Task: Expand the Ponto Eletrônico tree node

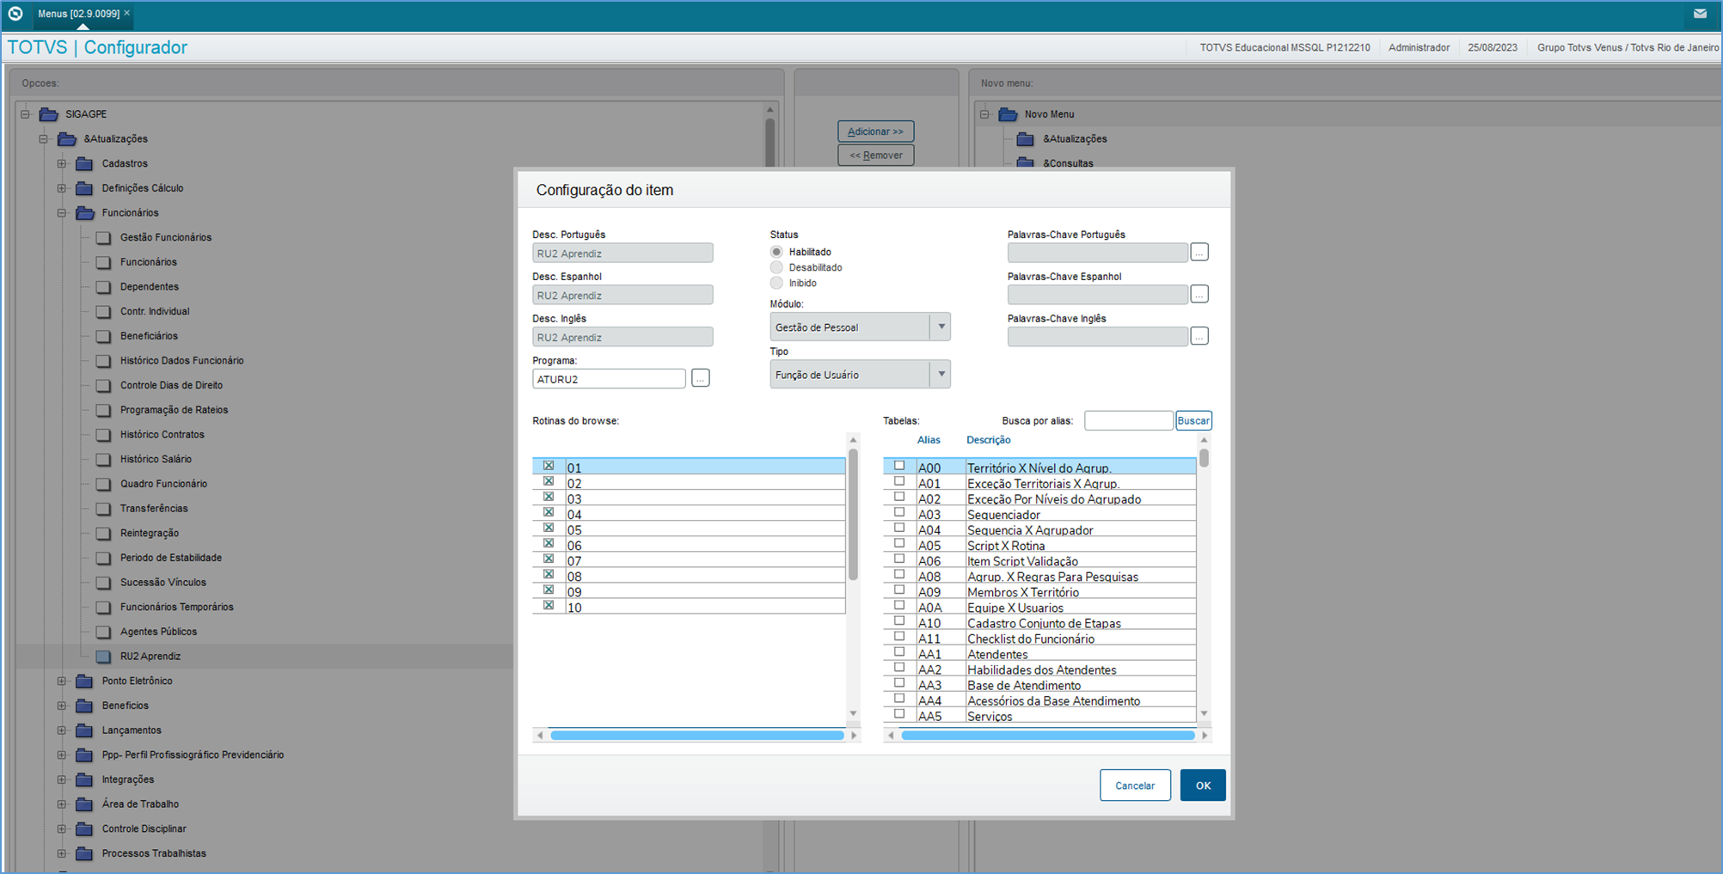Action: coord(61,681)
